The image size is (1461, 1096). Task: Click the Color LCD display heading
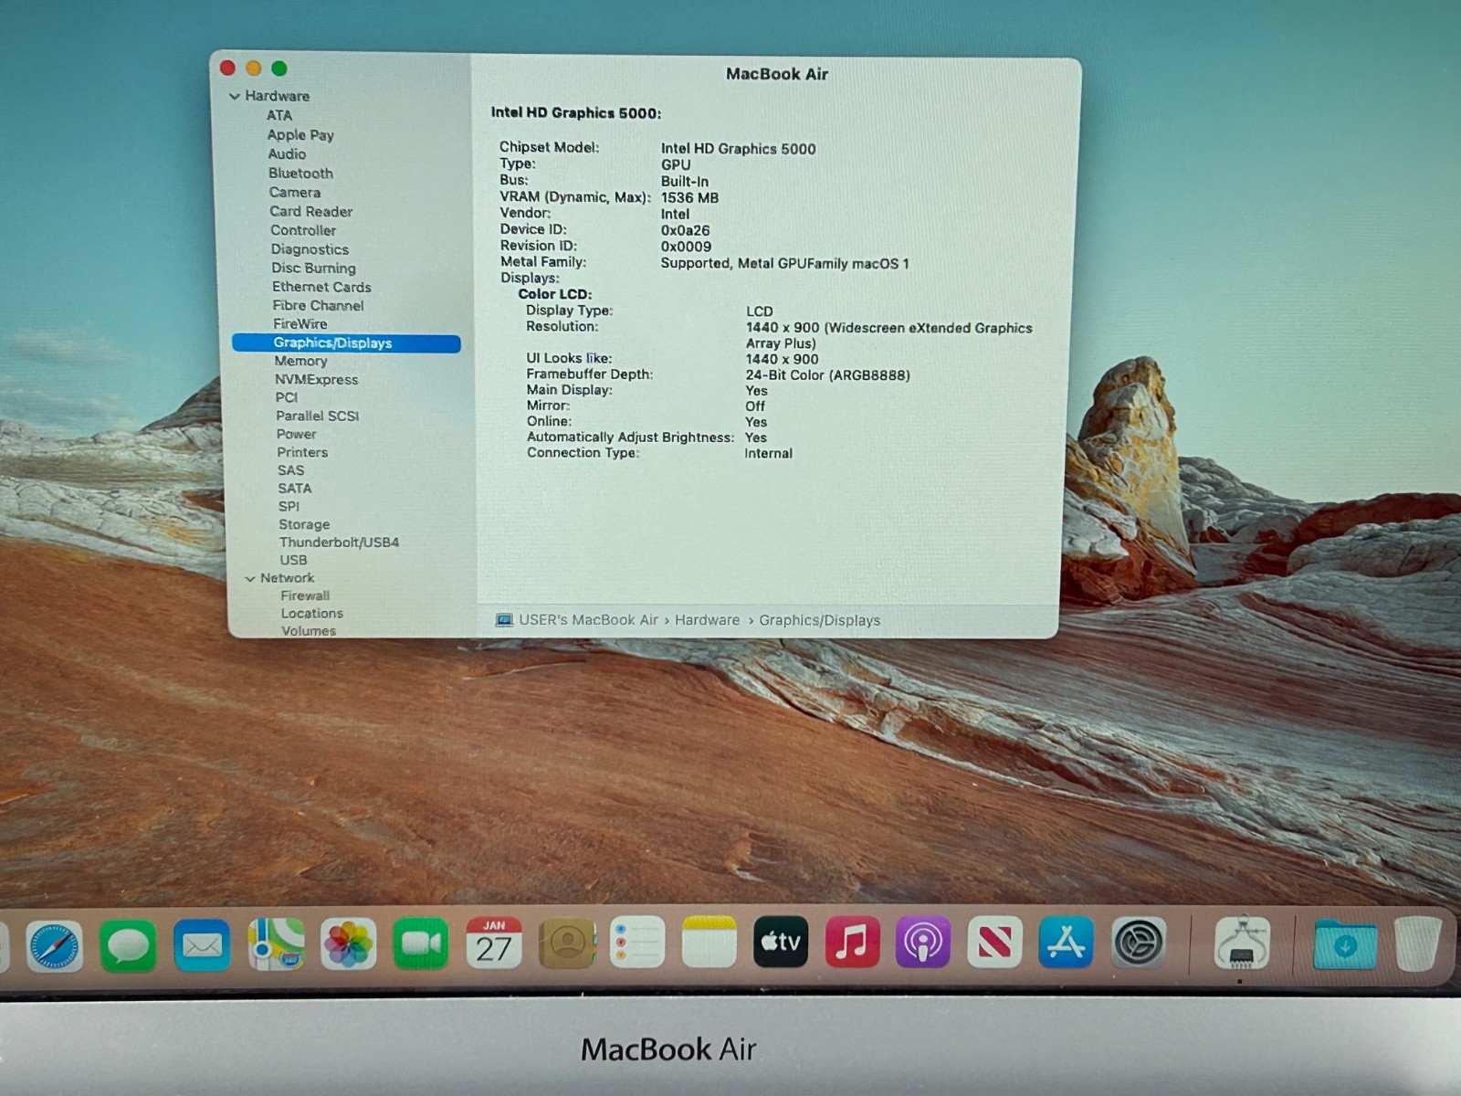pos(555,294)
